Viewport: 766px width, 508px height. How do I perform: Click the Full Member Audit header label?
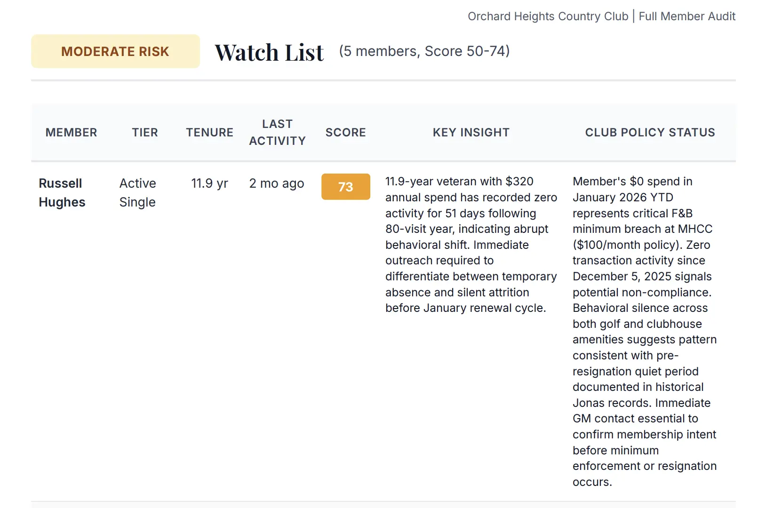(x=687, y=16)
